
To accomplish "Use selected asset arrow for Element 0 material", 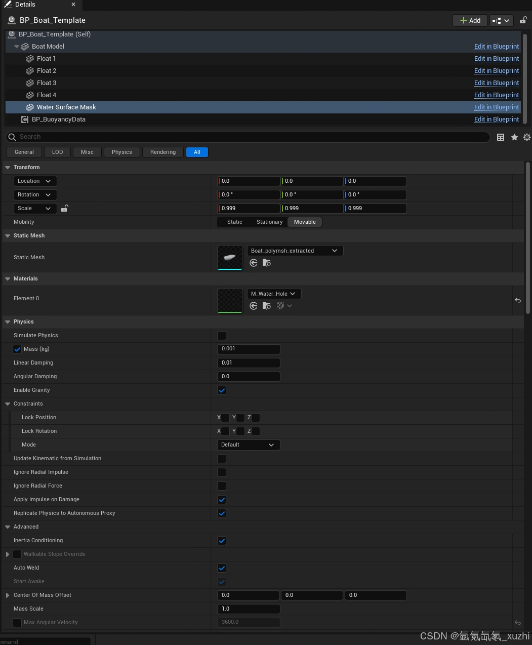I will 254,306.
